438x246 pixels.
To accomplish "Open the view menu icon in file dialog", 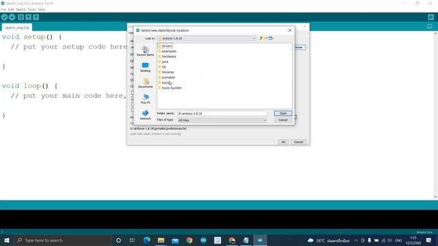I will 271,38.
